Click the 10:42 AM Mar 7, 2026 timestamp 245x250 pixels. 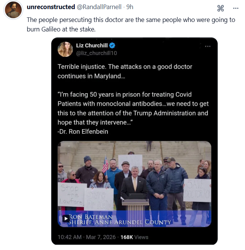pos(87,237)
